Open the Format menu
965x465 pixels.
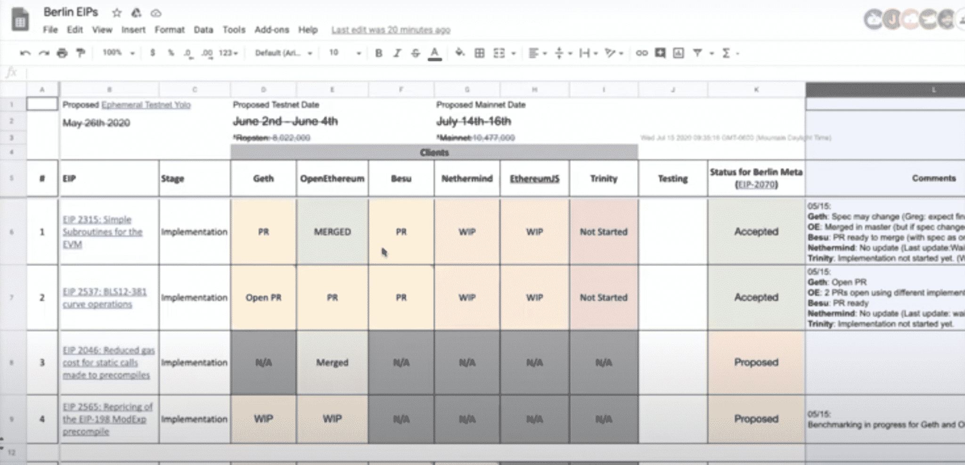170,30
